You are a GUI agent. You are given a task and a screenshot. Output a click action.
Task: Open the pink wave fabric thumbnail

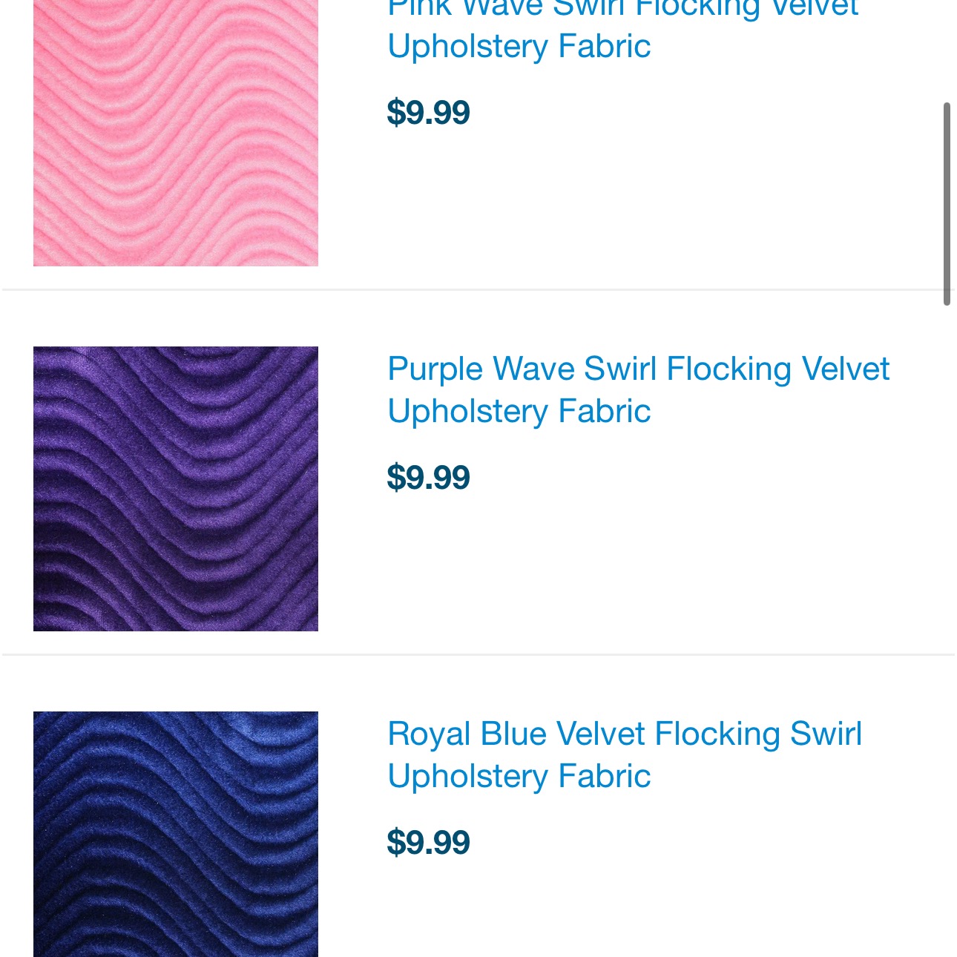point(176,134)
